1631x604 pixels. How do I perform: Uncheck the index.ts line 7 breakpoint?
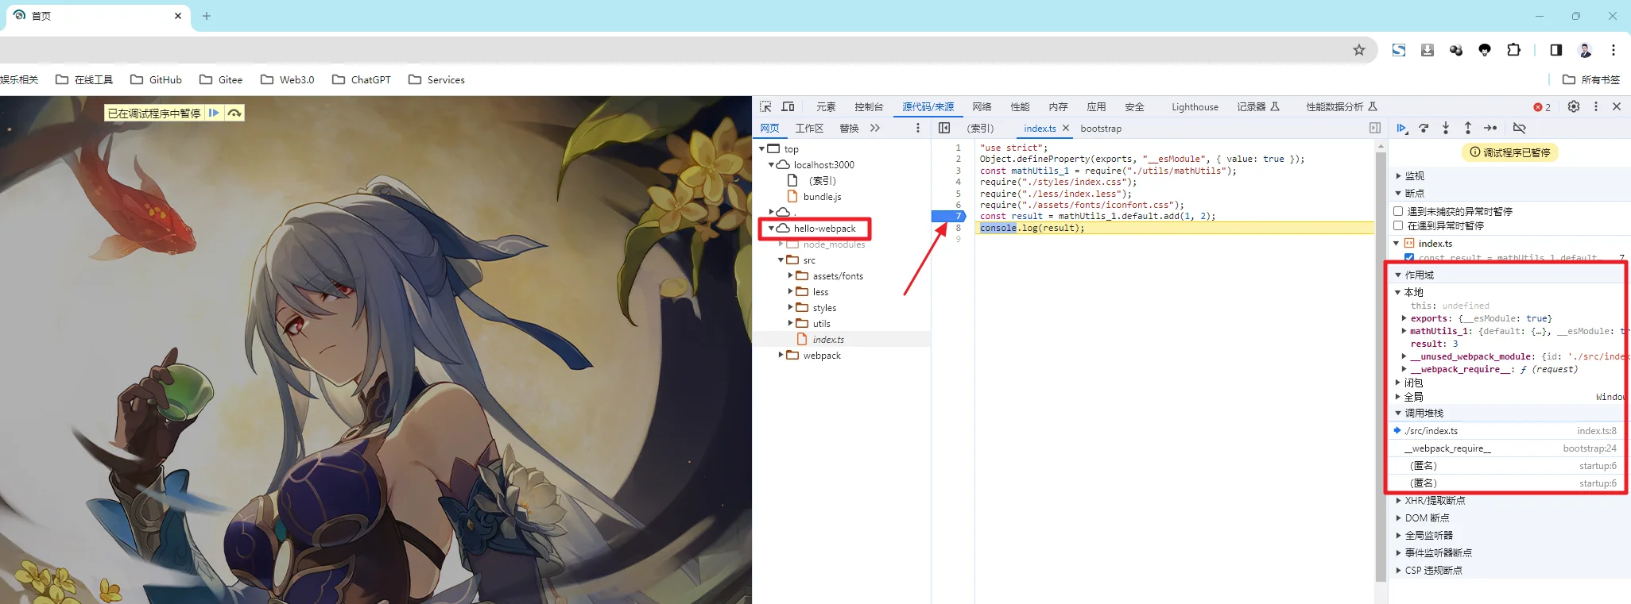tap(1409, 258)
